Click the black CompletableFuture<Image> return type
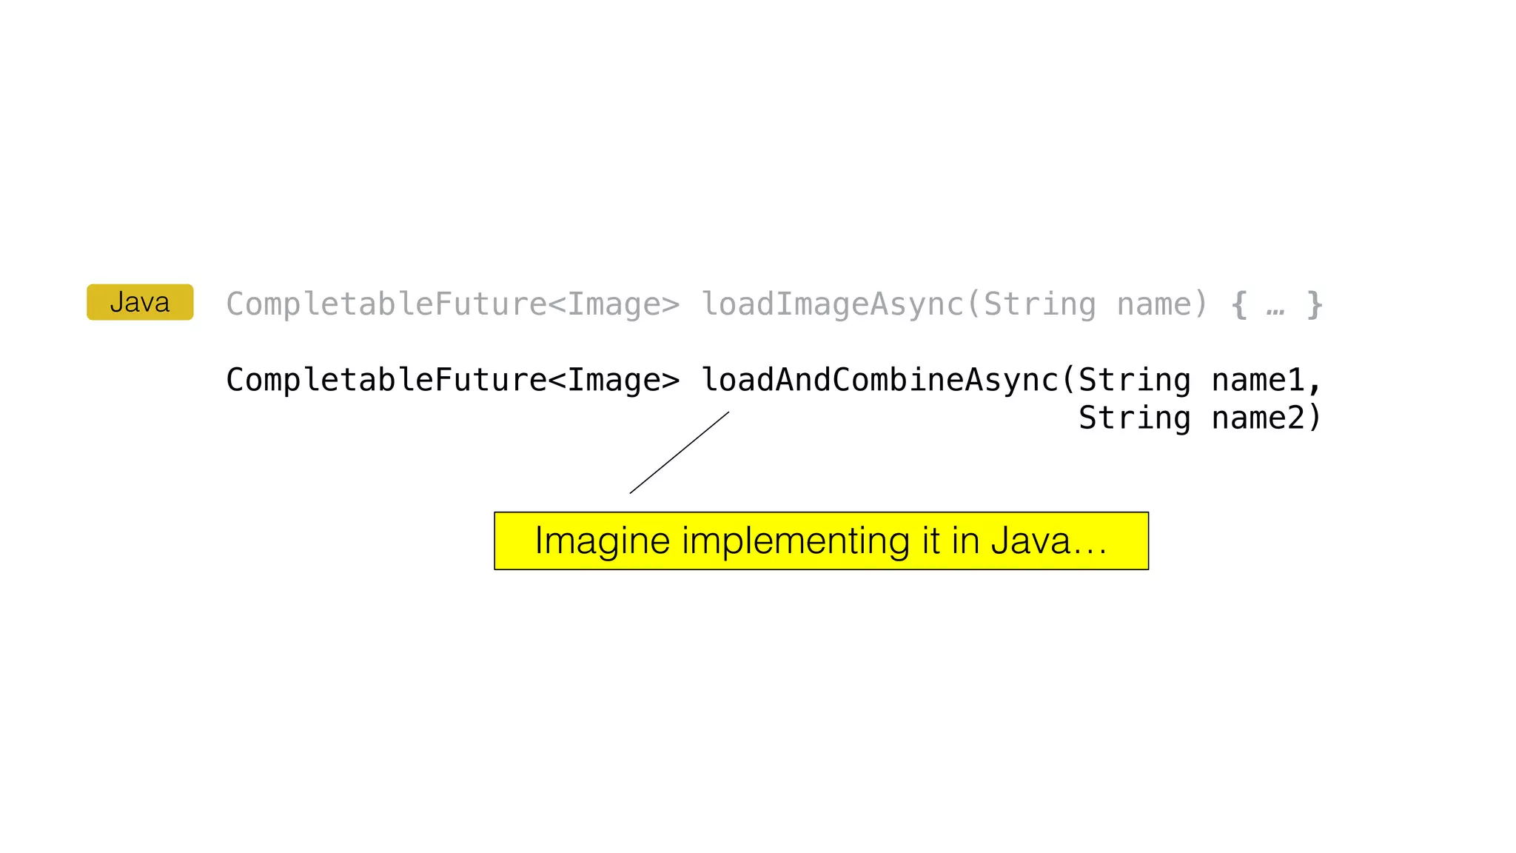Viewport: 1516px width, 853px height. 452,380
